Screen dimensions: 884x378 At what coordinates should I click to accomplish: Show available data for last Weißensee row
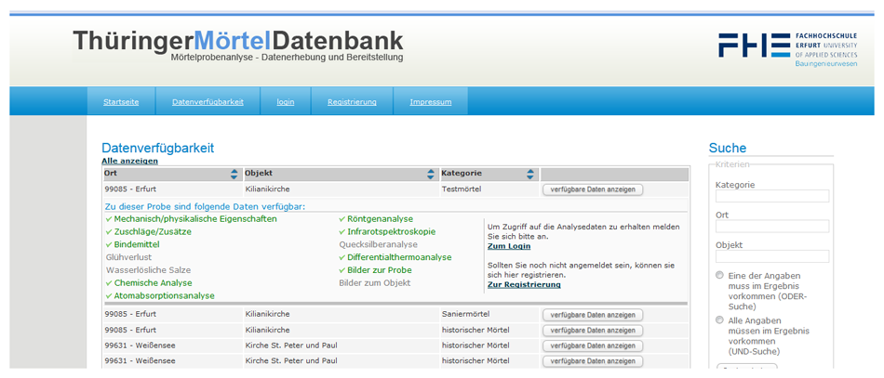point(592,361)
